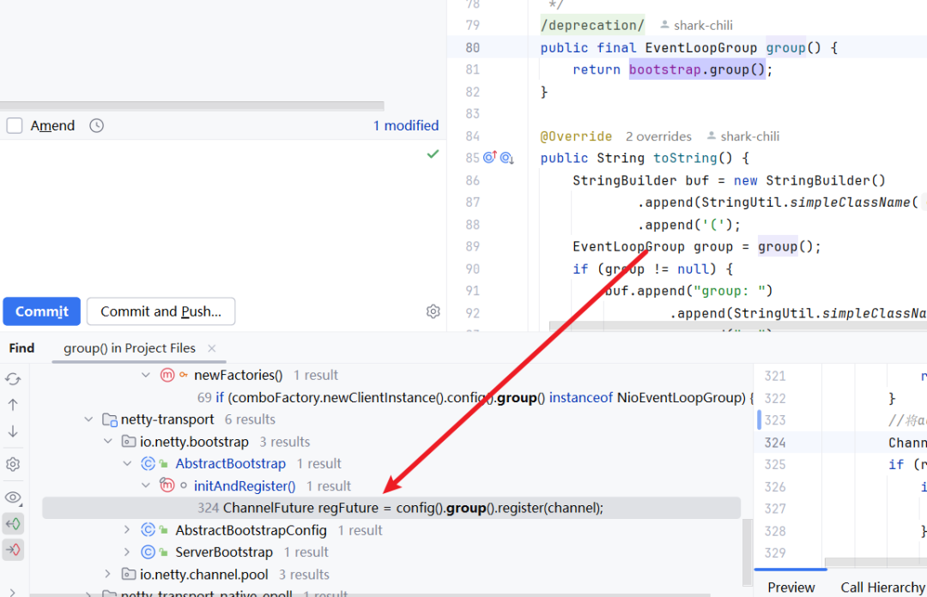
Task: Collapse the io.netty.bootstrap package node
Action: coord(107,442)
